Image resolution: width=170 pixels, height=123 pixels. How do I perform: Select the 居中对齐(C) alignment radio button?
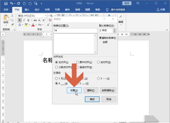pyautogui.click(x=78, y=62)
